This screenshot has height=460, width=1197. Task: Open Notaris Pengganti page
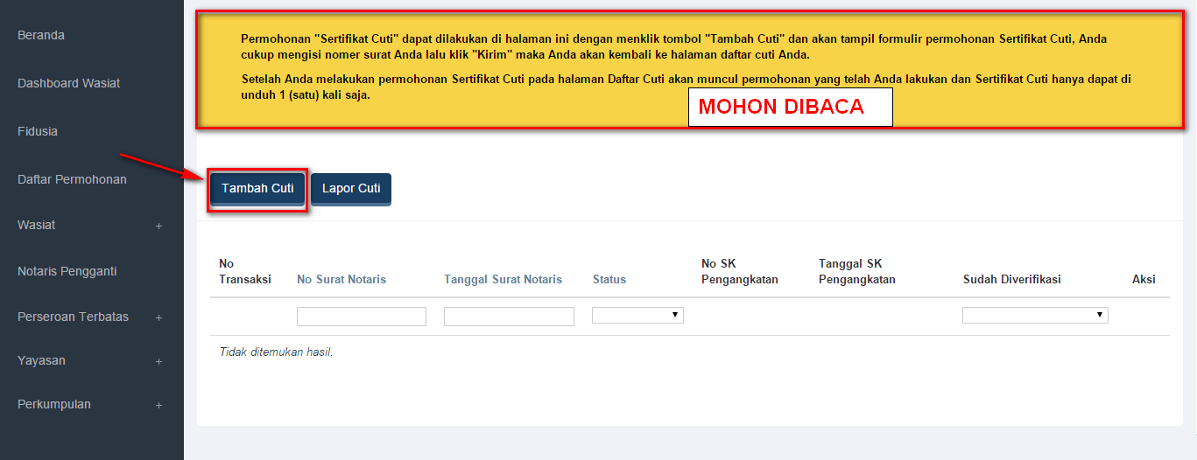[x=67, y=271]
